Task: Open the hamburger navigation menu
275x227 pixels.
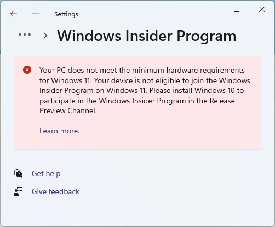Action: (x=36, y=14)
